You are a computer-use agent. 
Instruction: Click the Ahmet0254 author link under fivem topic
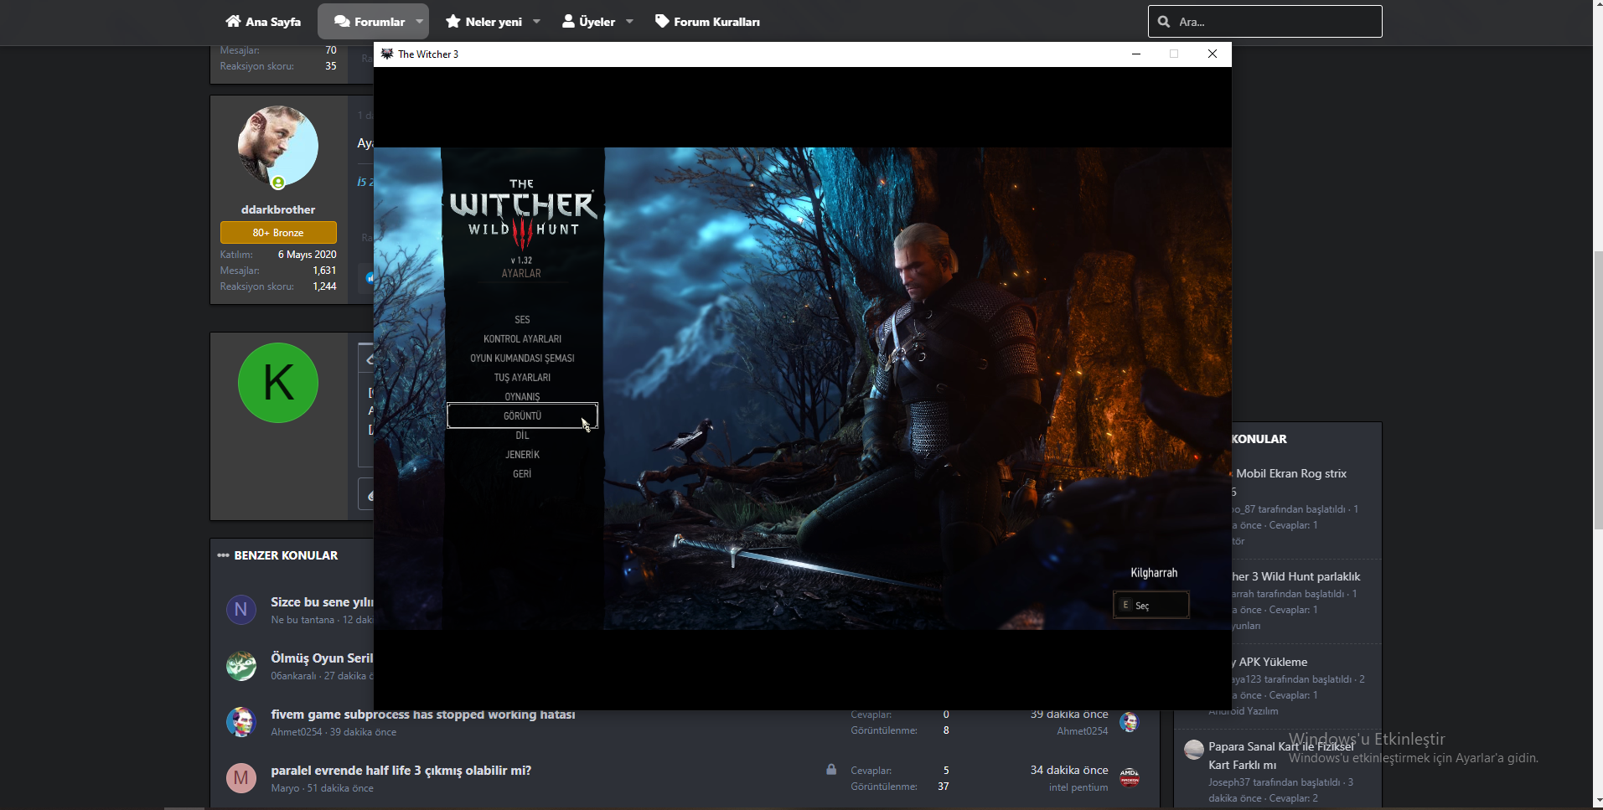click(297, 732)
